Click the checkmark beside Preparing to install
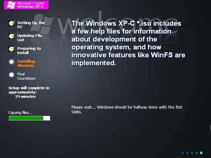Image resolution: width=211 pixels, height=158 pixels. coord(12,49)
